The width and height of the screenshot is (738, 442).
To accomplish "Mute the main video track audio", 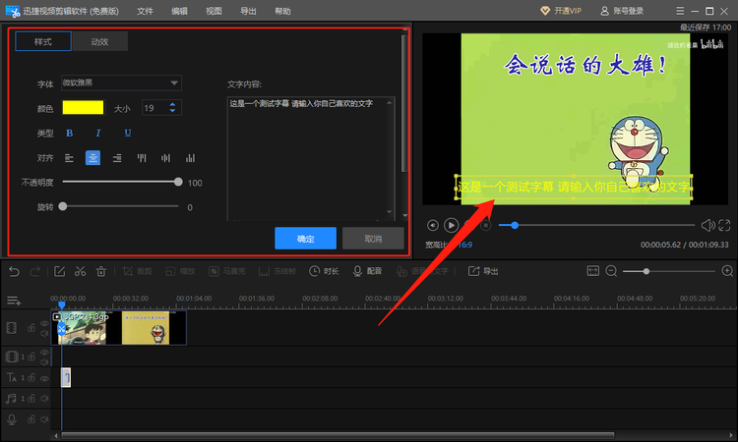I will point(44,334).
